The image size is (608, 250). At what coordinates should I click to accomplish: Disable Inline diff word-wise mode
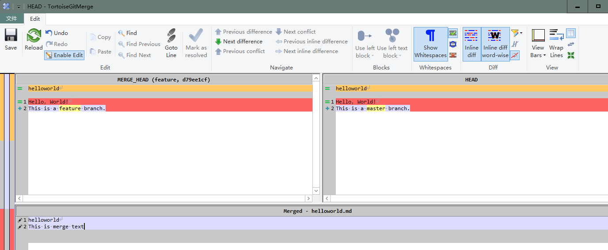(x=495, y=44)
